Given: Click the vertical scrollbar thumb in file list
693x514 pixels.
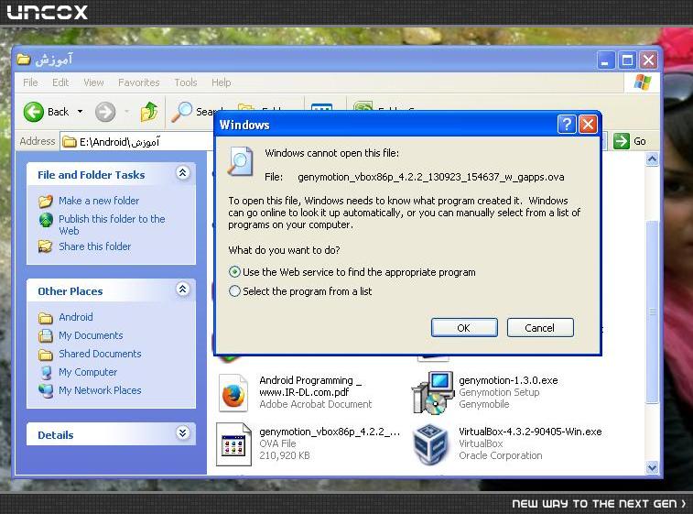Looking at the screenshot, I should (x=653, y=312).
